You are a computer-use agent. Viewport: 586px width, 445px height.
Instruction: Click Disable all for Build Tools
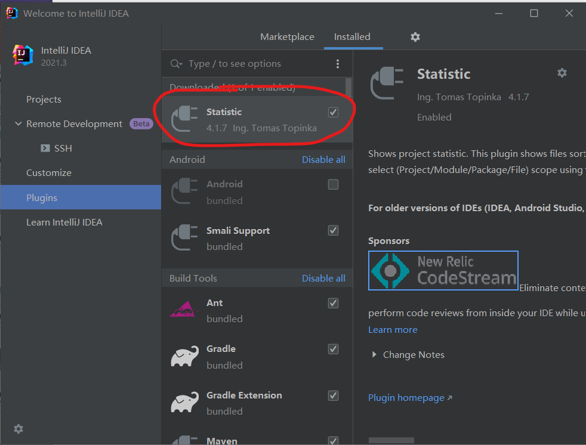(323, 279)
